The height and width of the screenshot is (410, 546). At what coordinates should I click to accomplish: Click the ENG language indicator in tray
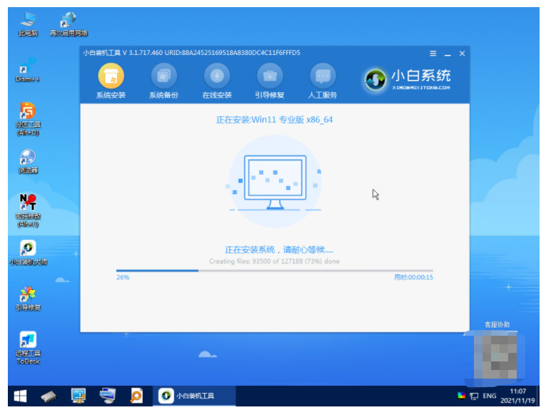(490, 395)
